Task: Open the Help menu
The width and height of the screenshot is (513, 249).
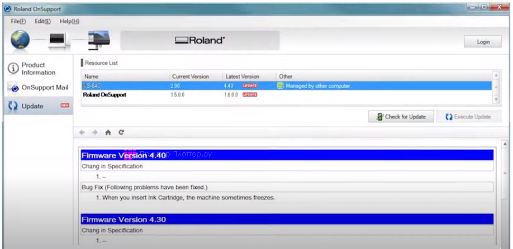Action: 69,21
